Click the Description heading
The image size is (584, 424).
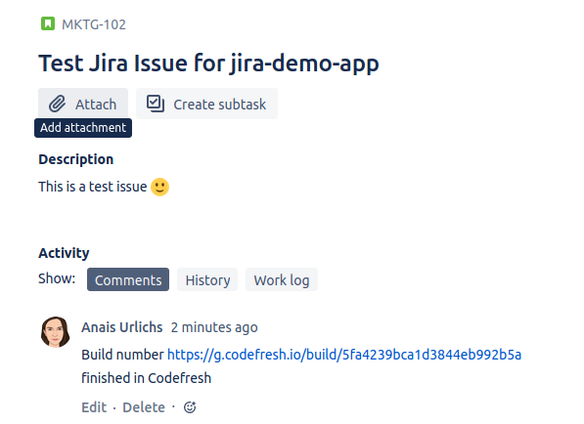click(x=76, y=159)
